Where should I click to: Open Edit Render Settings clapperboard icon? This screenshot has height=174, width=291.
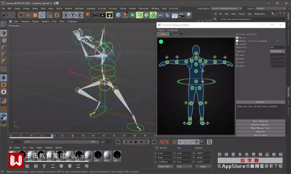(x=109, y=15)
